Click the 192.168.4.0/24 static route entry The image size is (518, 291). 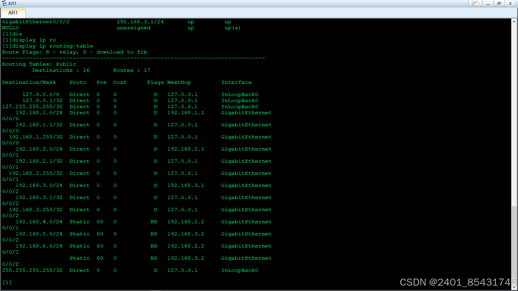39,222
